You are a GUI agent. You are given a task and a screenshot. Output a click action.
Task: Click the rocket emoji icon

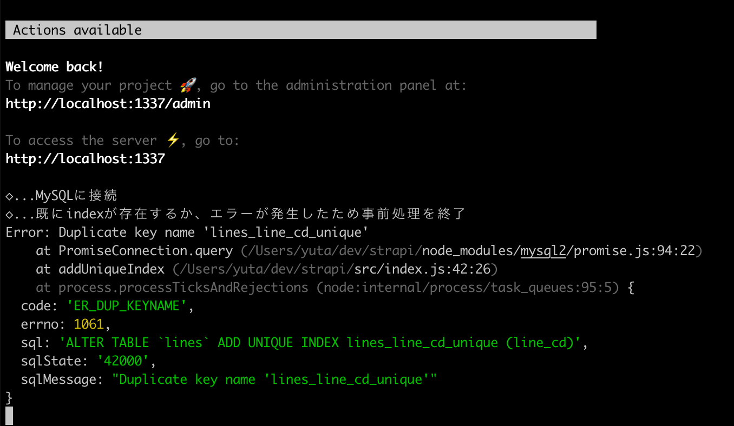[187, 85]
